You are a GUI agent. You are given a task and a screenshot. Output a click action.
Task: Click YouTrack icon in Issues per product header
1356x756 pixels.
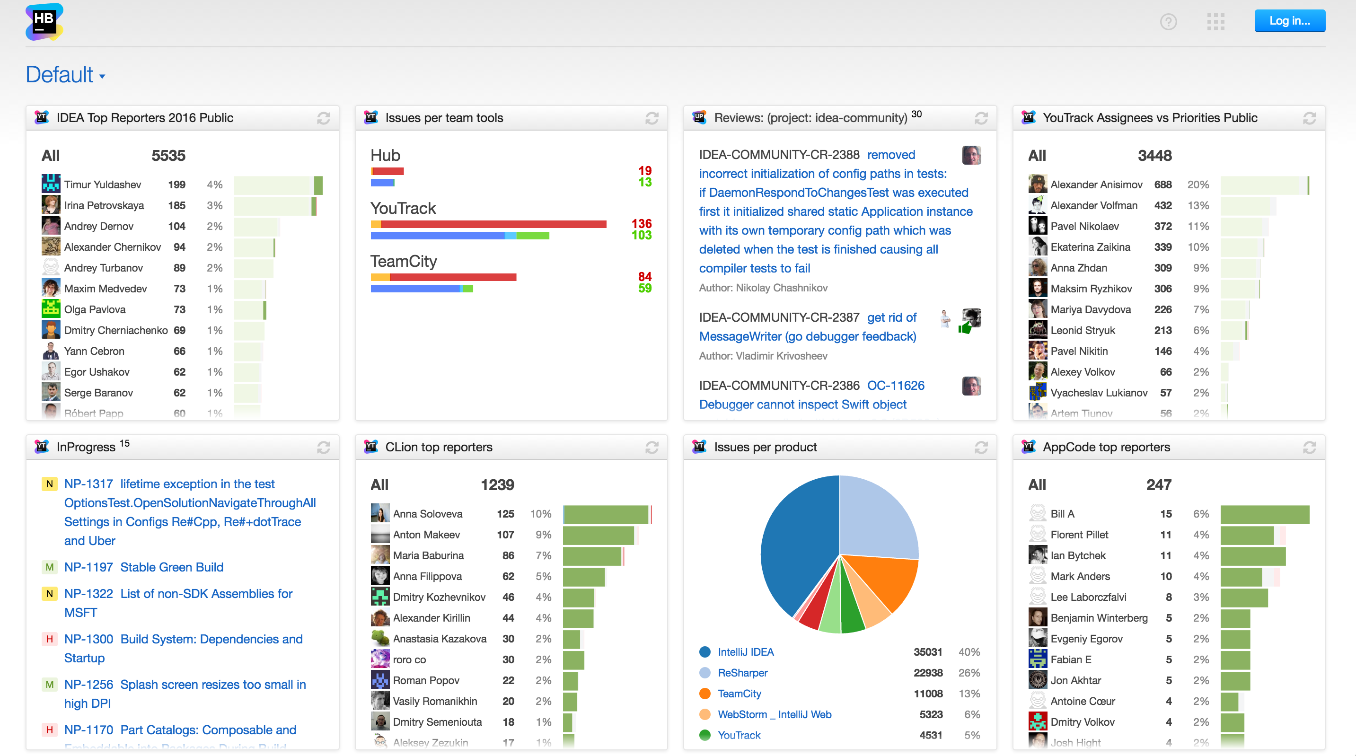pyautogui.click(x=699, y=447)
